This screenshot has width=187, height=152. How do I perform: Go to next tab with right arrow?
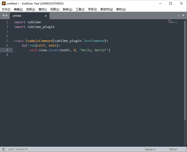[6, 15]
